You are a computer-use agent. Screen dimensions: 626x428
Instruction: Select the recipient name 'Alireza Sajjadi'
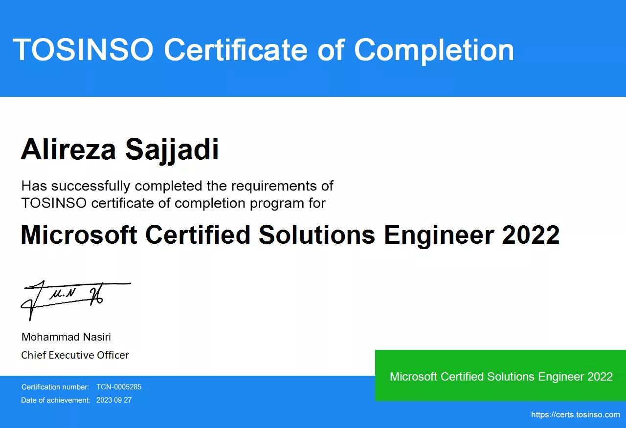pyautogui.click(x=120, y=150)
